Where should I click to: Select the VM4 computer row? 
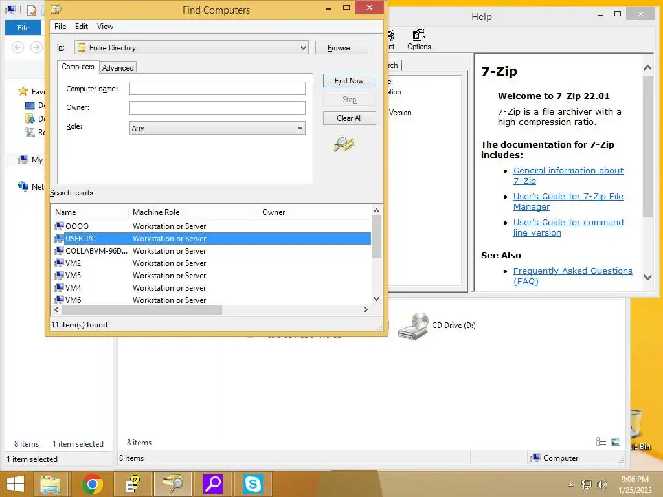(210, 287)
